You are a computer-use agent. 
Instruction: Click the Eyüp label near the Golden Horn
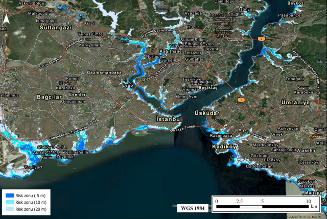tap(126, 86)
